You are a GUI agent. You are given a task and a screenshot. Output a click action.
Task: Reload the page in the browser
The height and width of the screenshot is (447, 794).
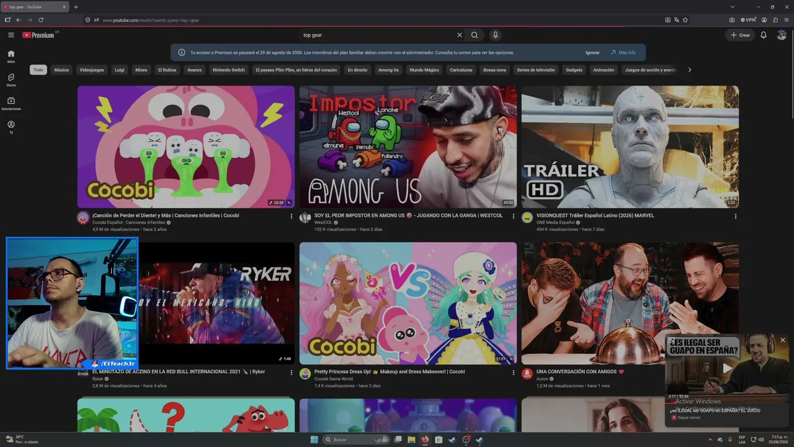41,20
